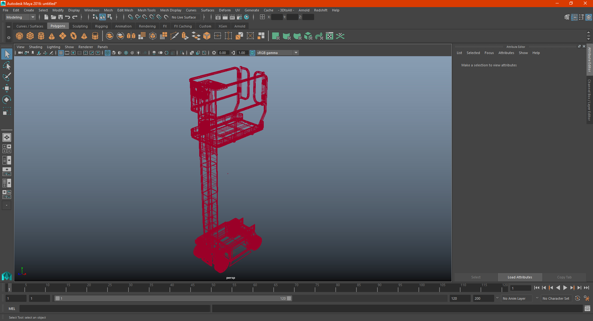This screenshot has height=321, width=593.
Task: Create a polygon plane from the shelf
Action: (x=63, y=36)
